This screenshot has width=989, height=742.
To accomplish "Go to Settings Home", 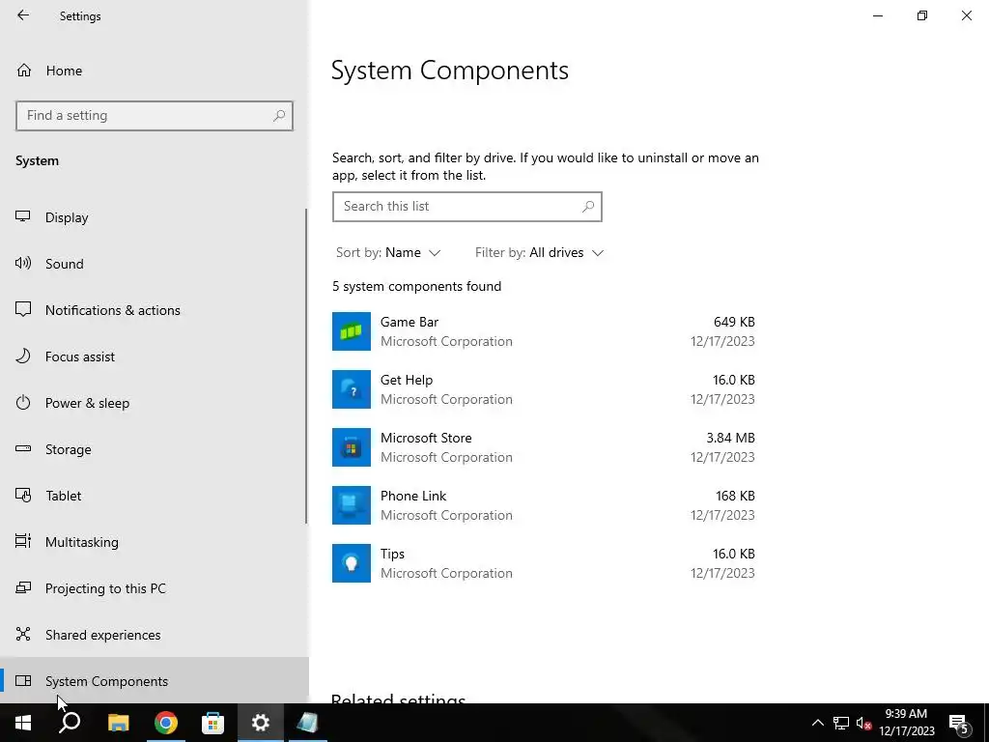I will tap(64, 71).
